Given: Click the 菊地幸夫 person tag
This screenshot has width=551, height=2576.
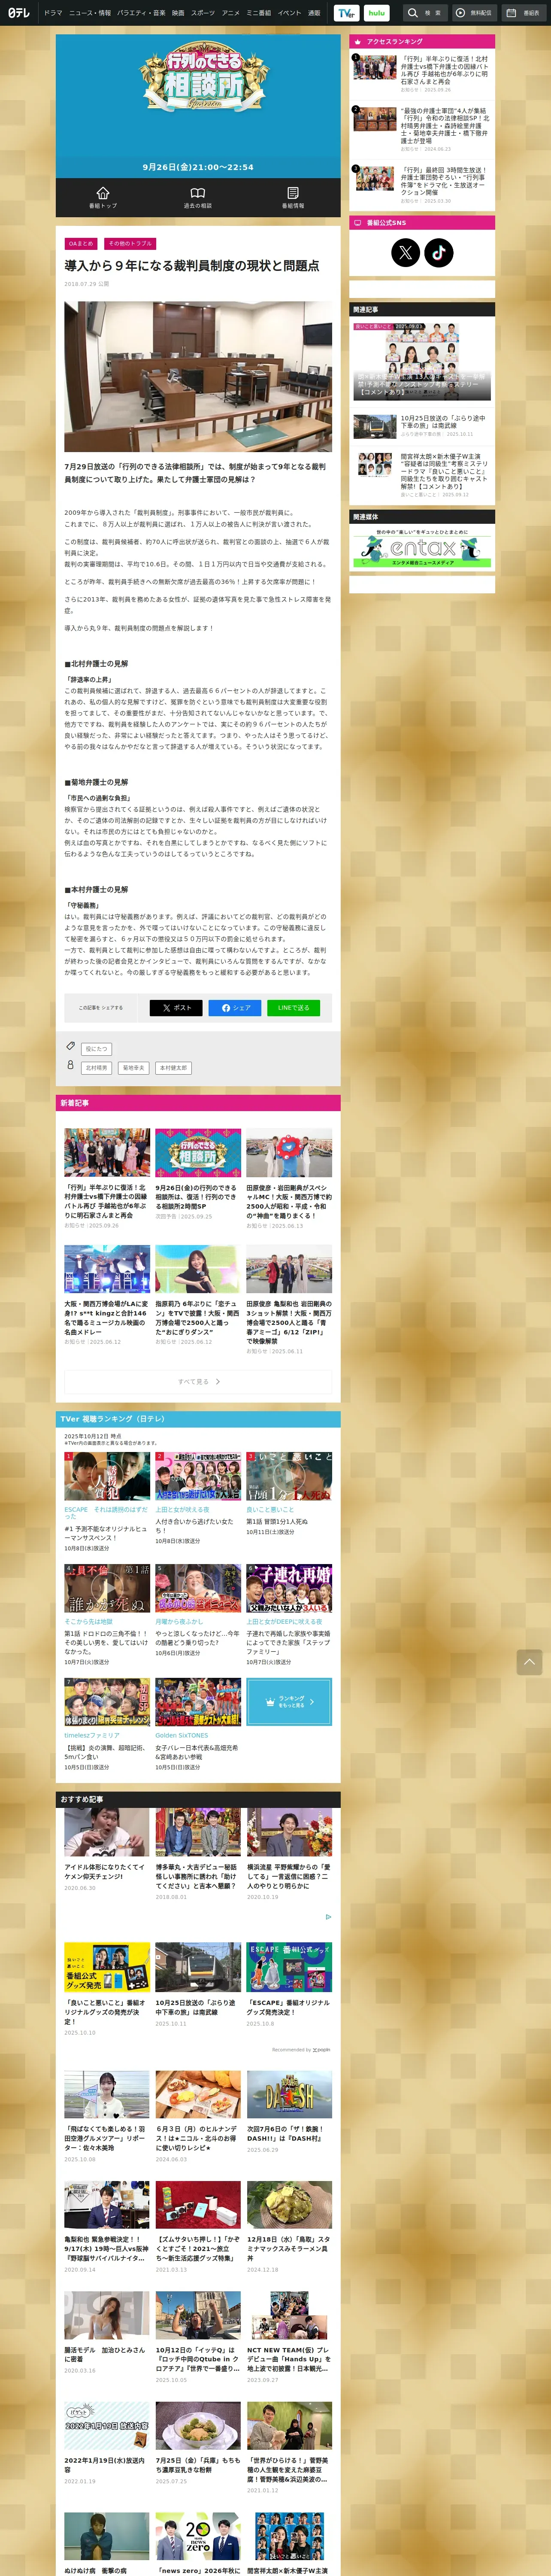Looking at the screenshot, I should pyautogui.click(x=133, y=1068).
